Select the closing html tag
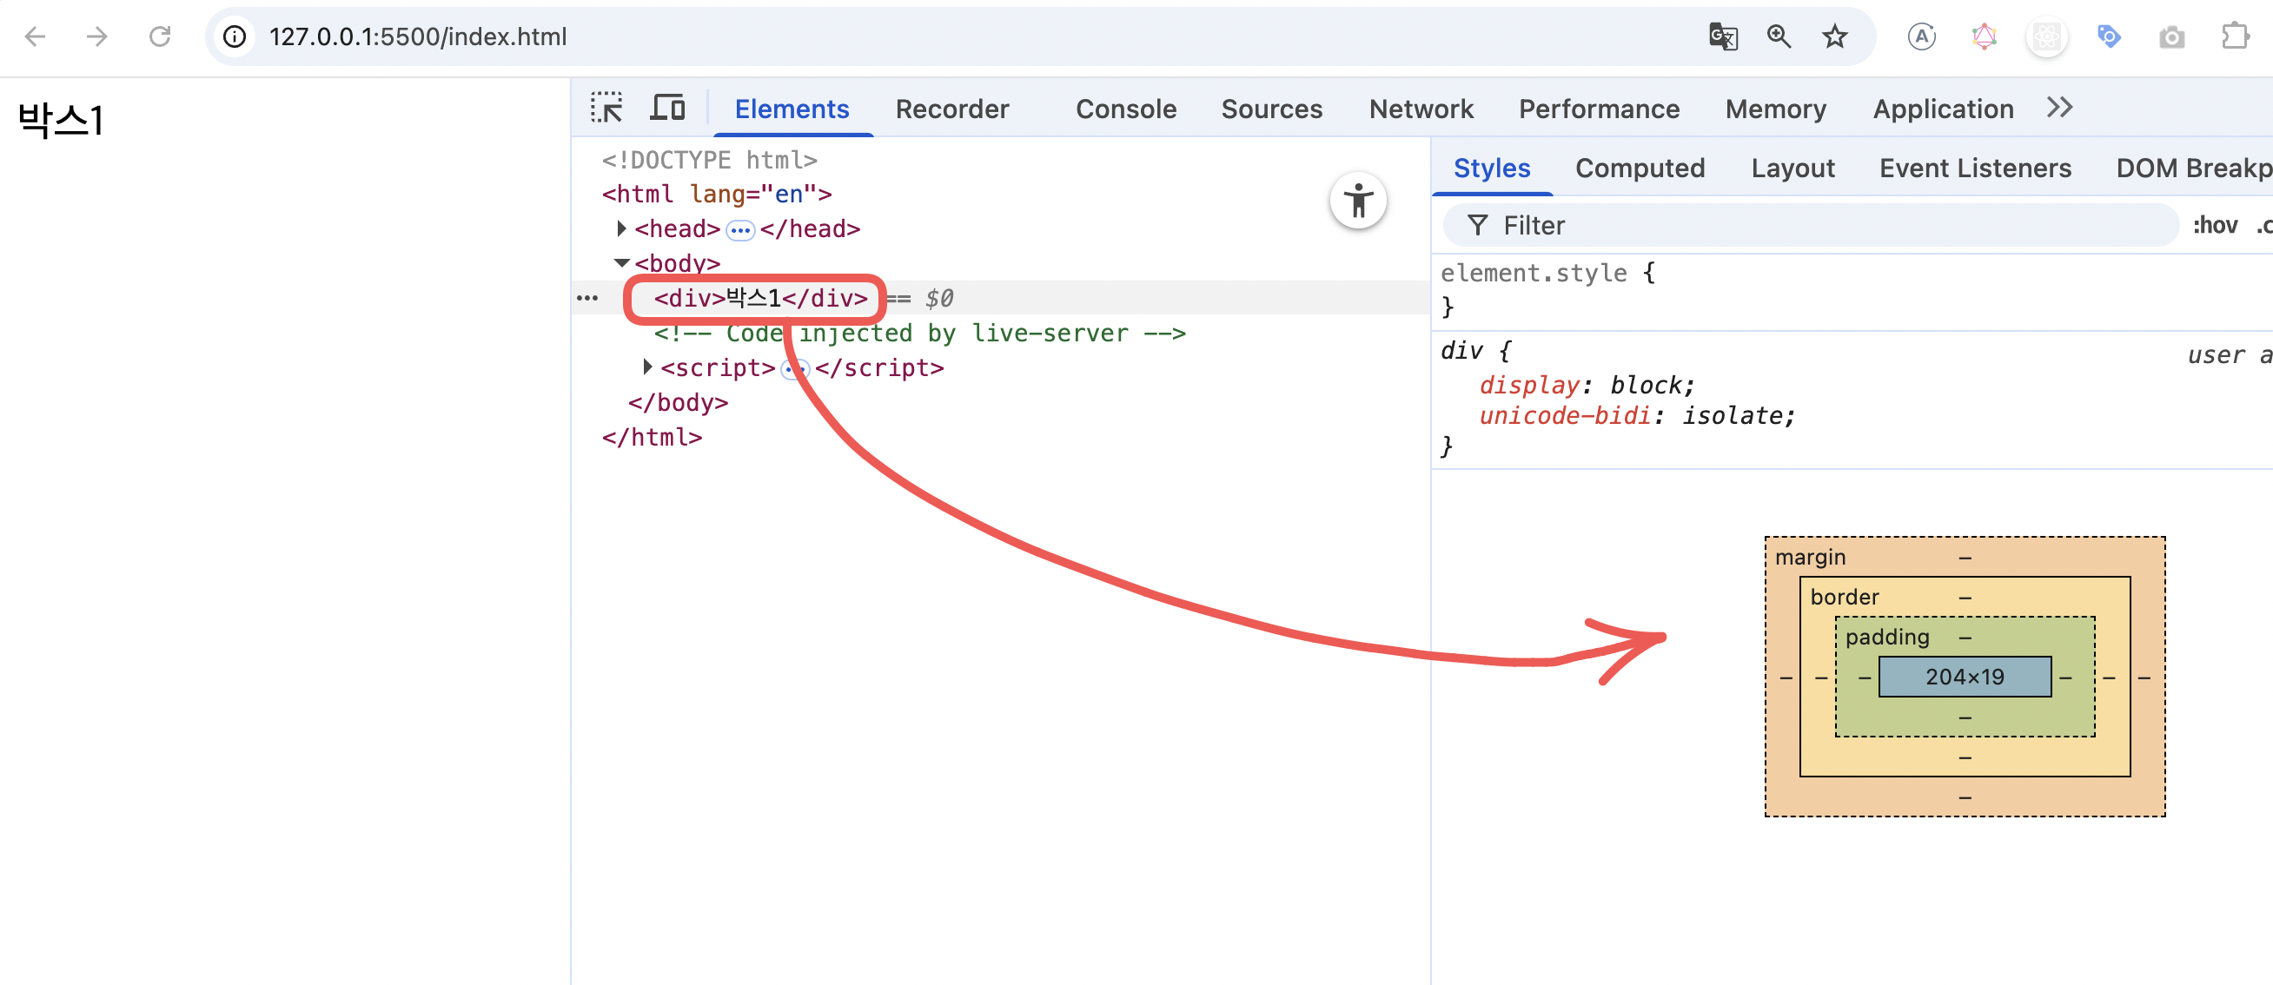Screen dimensions: 2273x985 (x=652, y=437)
